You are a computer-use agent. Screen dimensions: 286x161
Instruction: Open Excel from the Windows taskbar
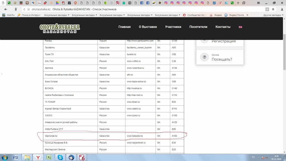(x=49, y=158)
